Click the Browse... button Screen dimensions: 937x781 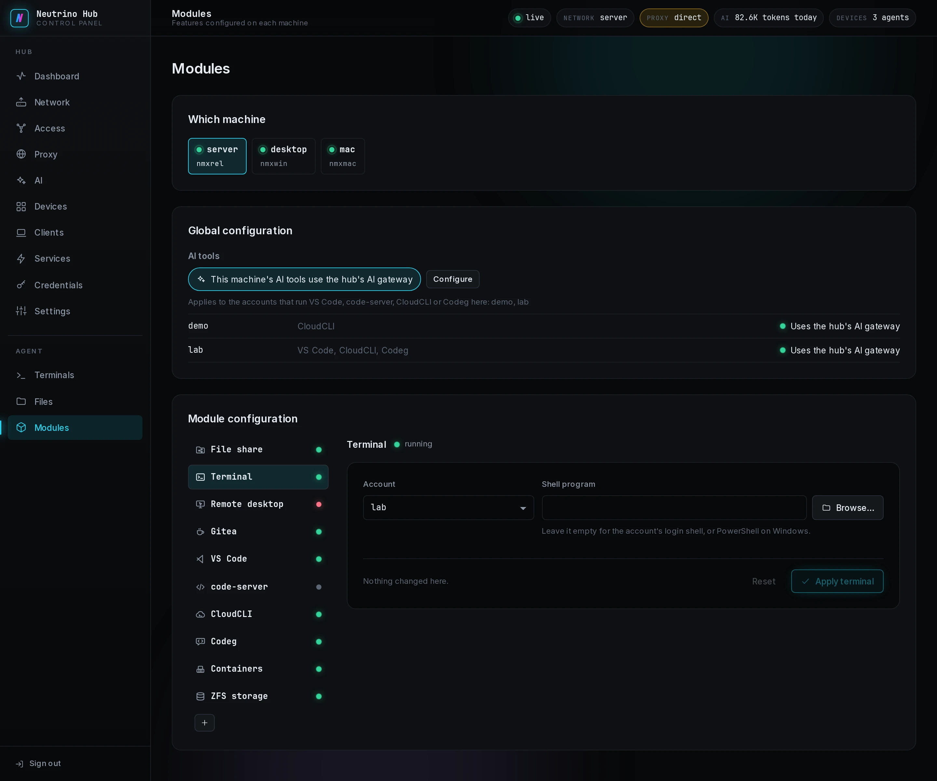(x=847, y=507)
